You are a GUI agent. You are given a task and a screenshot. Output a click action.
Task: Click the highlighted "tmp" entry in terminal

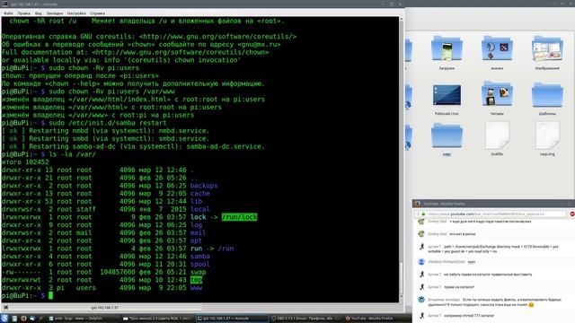[x=196, y=280]
